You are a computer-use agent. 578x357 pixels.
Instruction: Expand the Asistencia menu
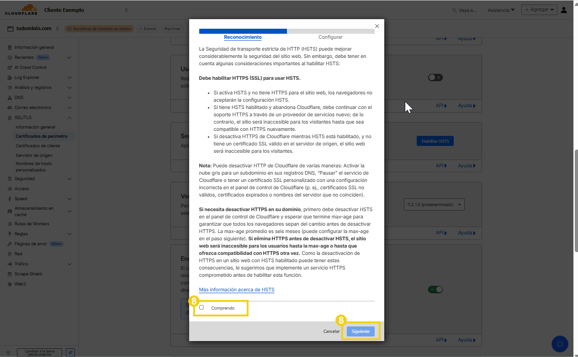pyautogui.click(x=501, y=9)
